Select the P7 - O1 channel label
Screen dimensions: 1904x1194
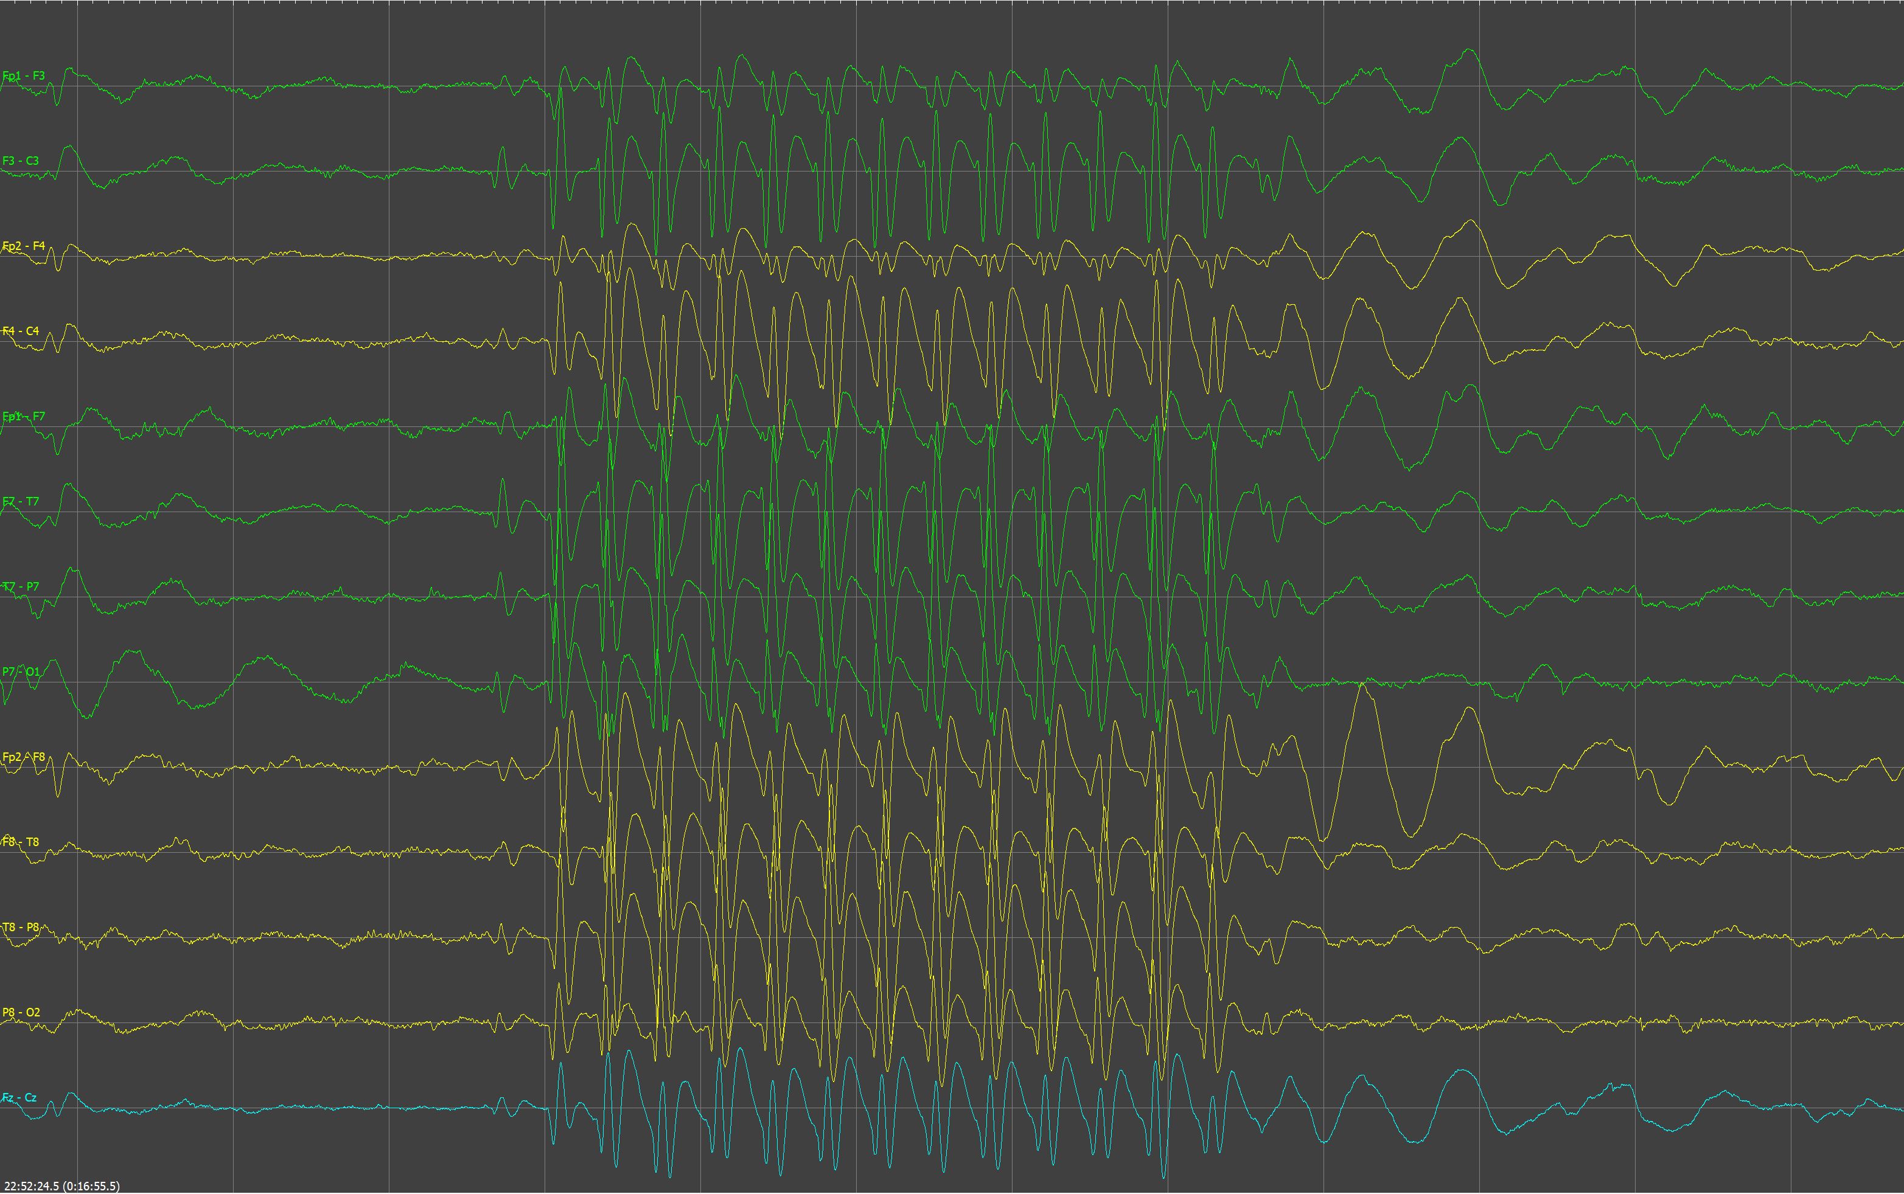[x=21, y=672]
